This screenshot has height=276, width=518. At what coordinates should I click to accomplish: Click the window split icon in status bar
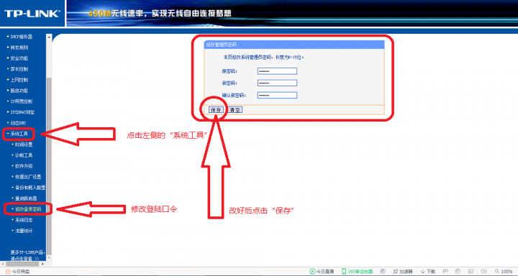pos(471,272)
